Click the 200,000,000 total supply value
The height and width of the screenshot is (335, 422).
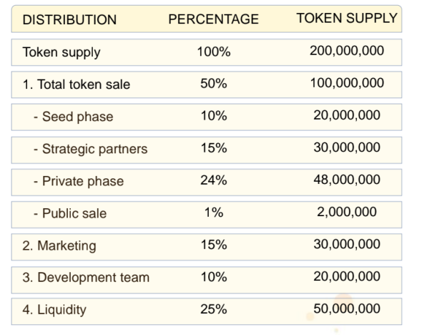347,51
